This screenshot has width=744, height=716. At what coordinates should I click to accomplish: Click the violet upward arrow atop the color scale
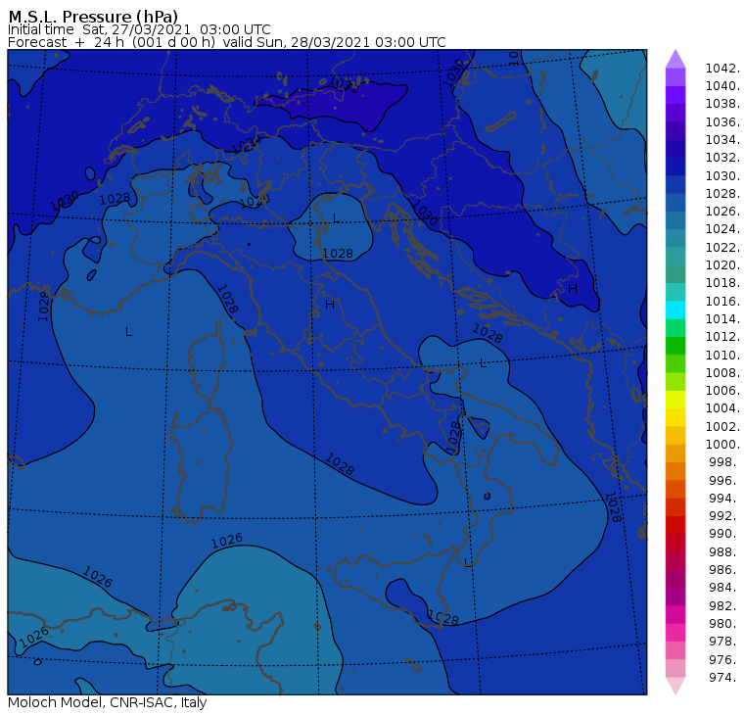click(x=675, y=59)
